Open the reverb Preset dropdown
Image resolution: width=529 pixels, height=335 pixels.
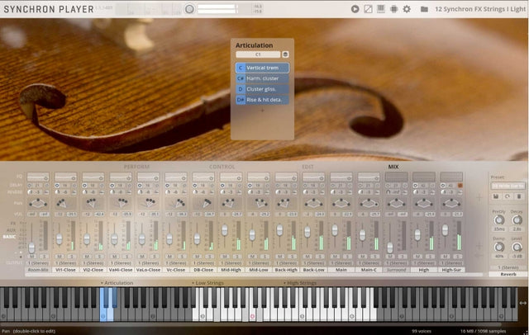click(507, 186)
